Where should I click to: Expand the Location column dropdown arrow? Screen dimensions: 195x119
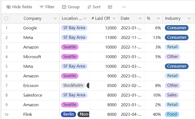(x=85, y=18)
